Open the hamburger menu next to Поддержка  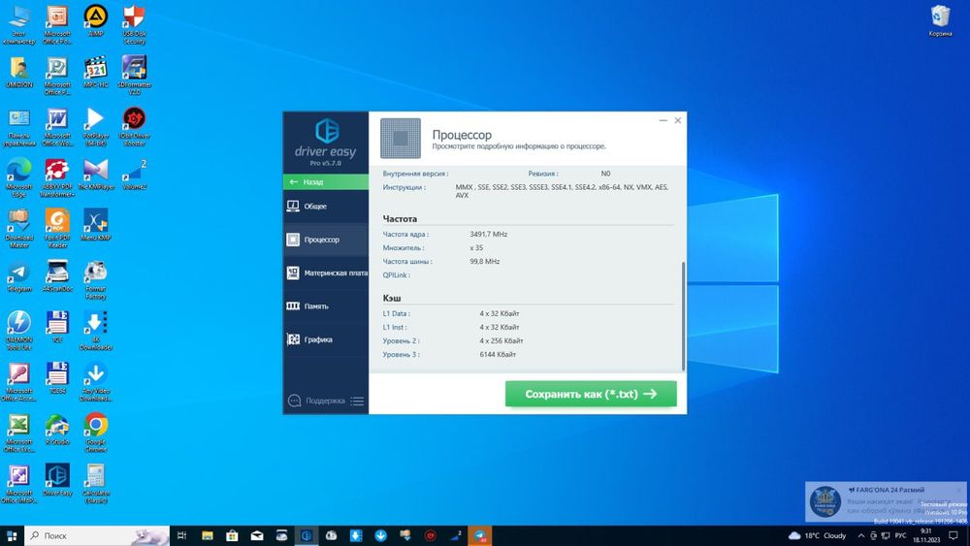357,401
